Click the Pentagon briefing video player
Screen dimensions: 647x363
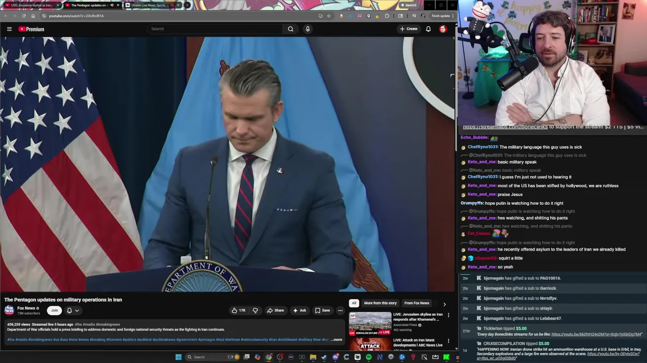coord(227,164)
